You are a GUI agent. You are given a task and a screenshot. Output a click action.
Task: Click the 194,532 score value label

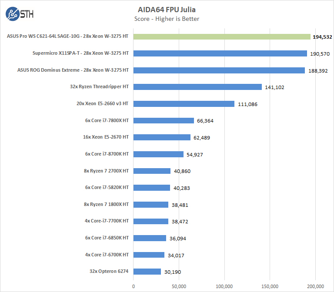point(322,37)
